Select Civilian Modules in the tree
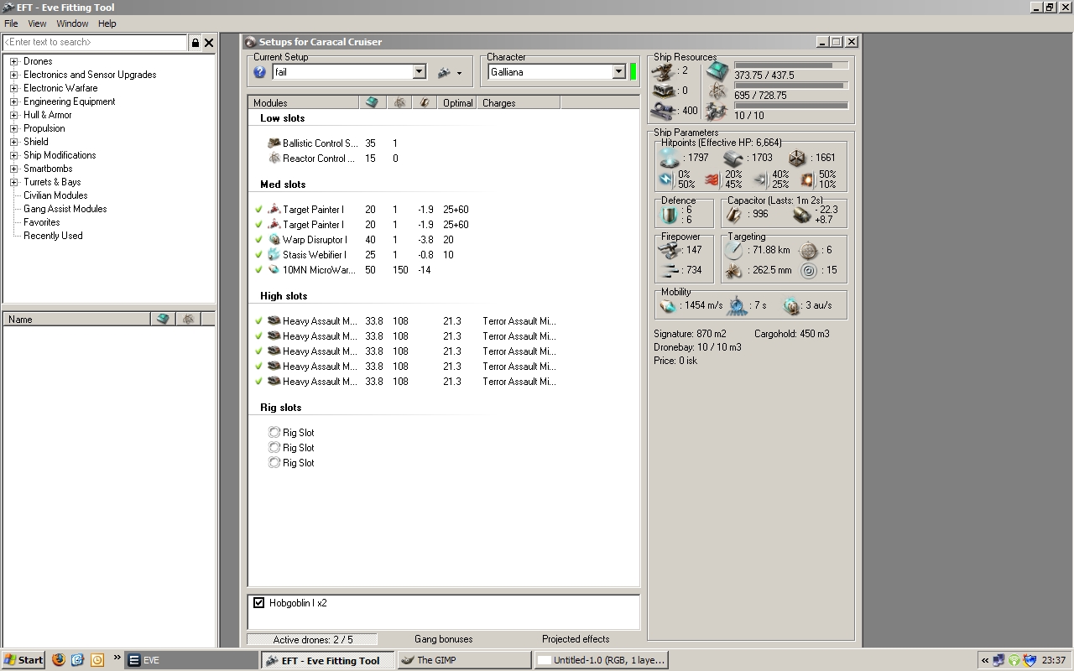Image resolution: width=1074 pixels, height=671 pixels. click(x=55, y=195)
